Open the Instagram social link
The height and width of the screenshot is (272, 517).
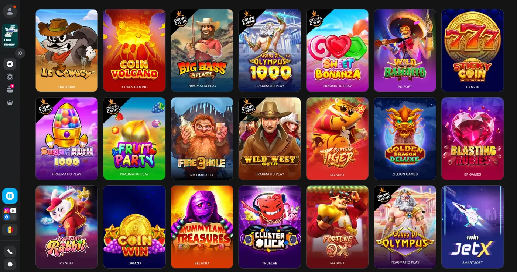tap(7, 211)
